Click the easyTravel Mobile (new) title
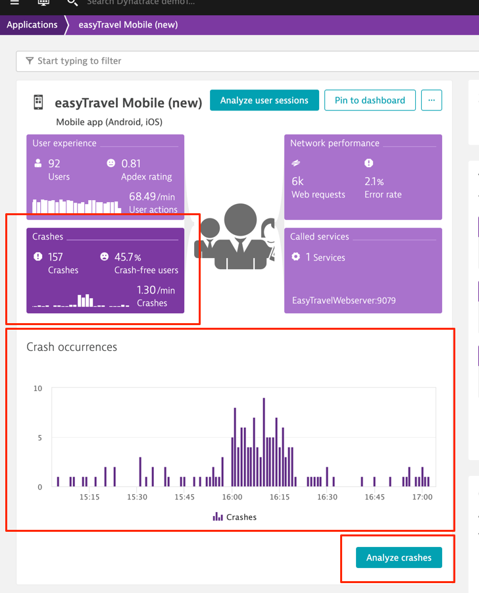 (x=128, y=103)
